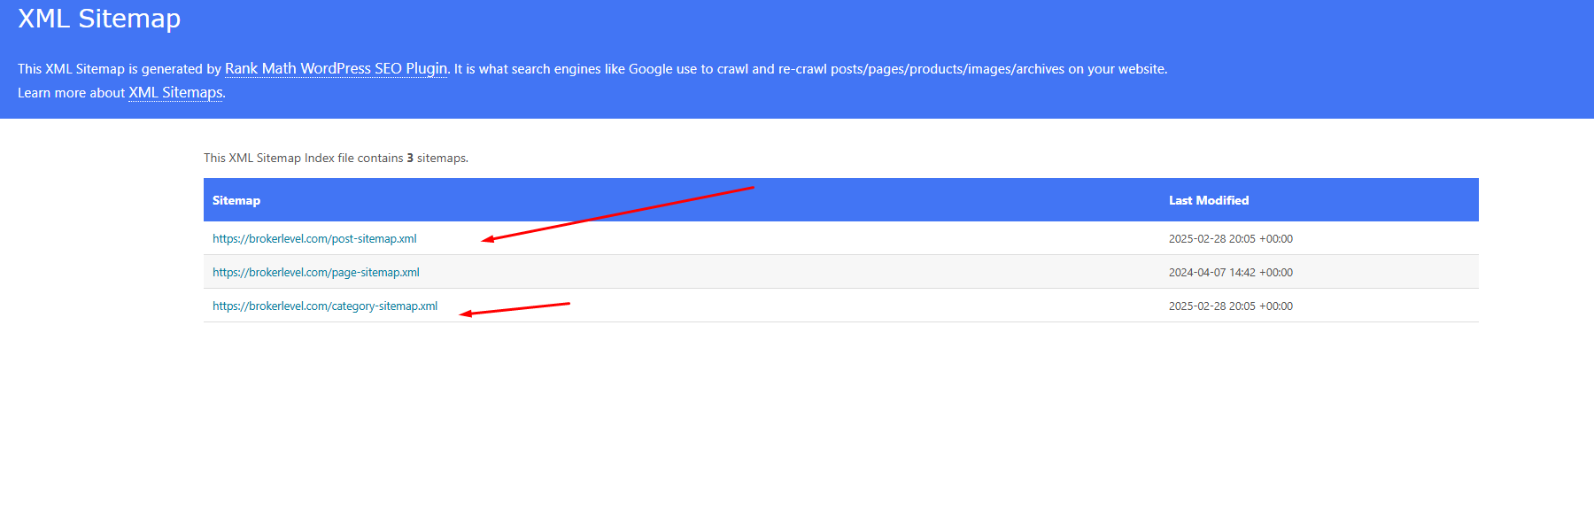Click 'This XML Sitemap is generated by' text
The image size is (1594, 519).
coord(119,69)
